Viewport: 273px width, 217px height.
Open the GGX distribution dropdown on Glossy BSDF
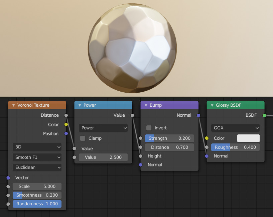[235, 128]
